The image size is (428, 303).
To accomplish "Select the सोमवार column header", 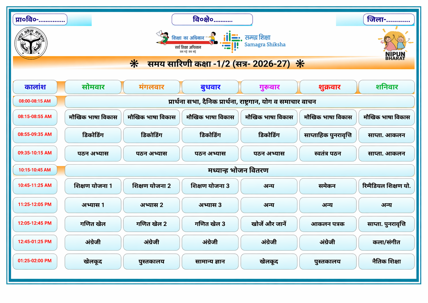I will coord(93,87).
